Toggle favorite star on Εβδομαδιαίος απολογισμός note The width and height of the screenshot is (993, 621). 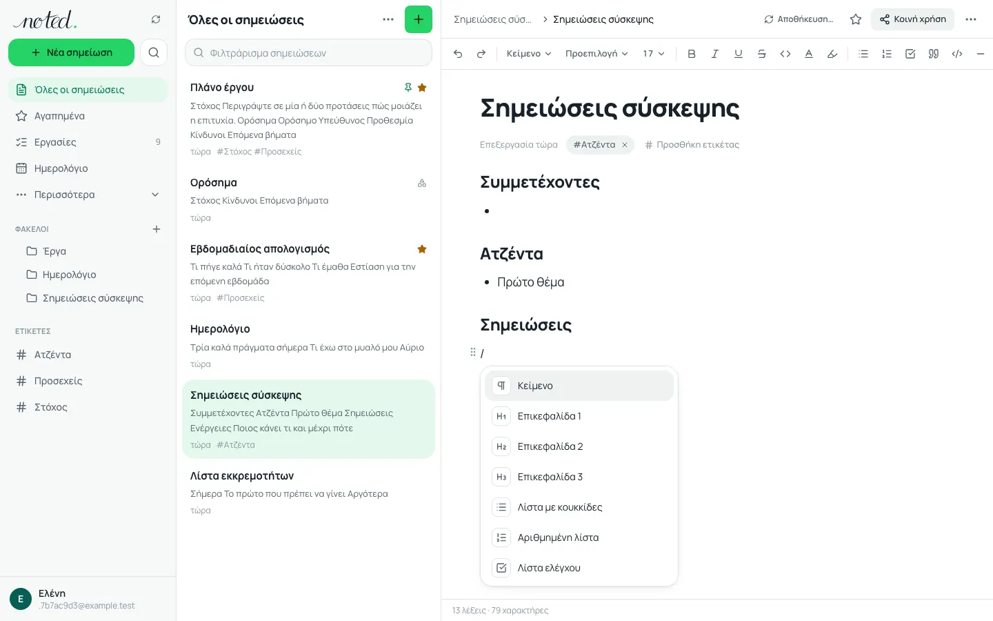422,249
